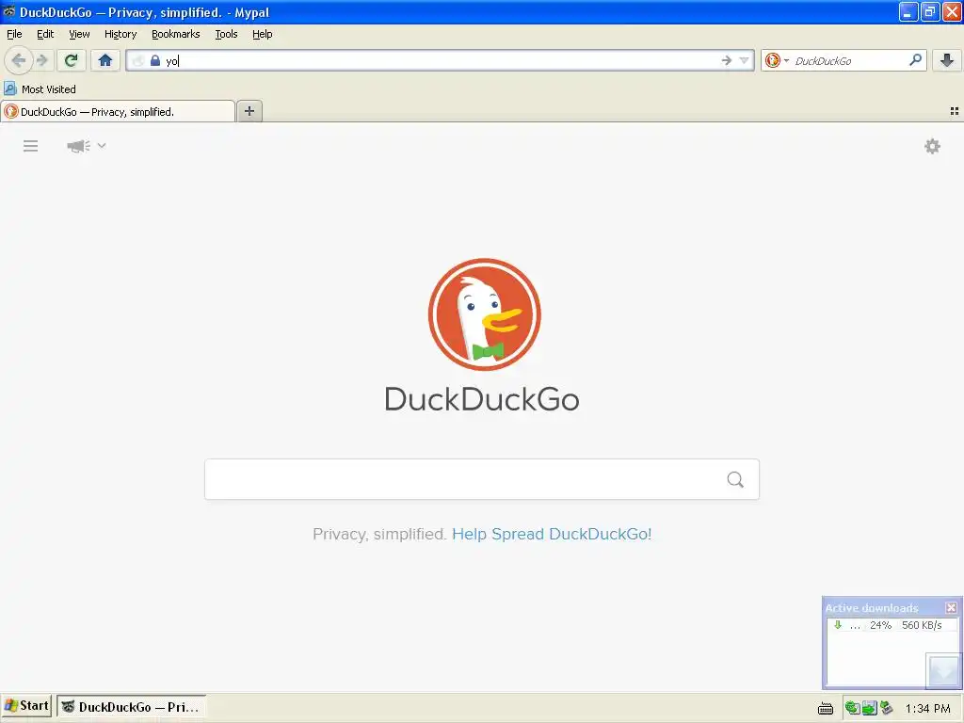Open the Windows Start menu
Image resolution: width=964 pixels, height=723 pixels.
[25, 706]
